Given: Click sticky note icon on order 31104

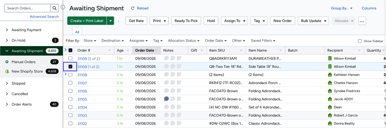Looking at the screenshot, I should [179, 107].
